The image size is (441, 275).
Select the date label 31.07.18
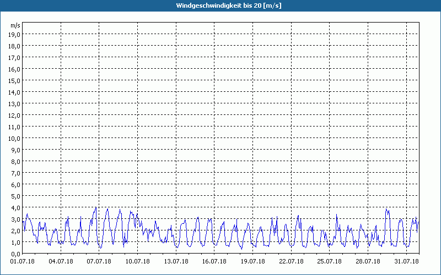(x=406, y=262)
